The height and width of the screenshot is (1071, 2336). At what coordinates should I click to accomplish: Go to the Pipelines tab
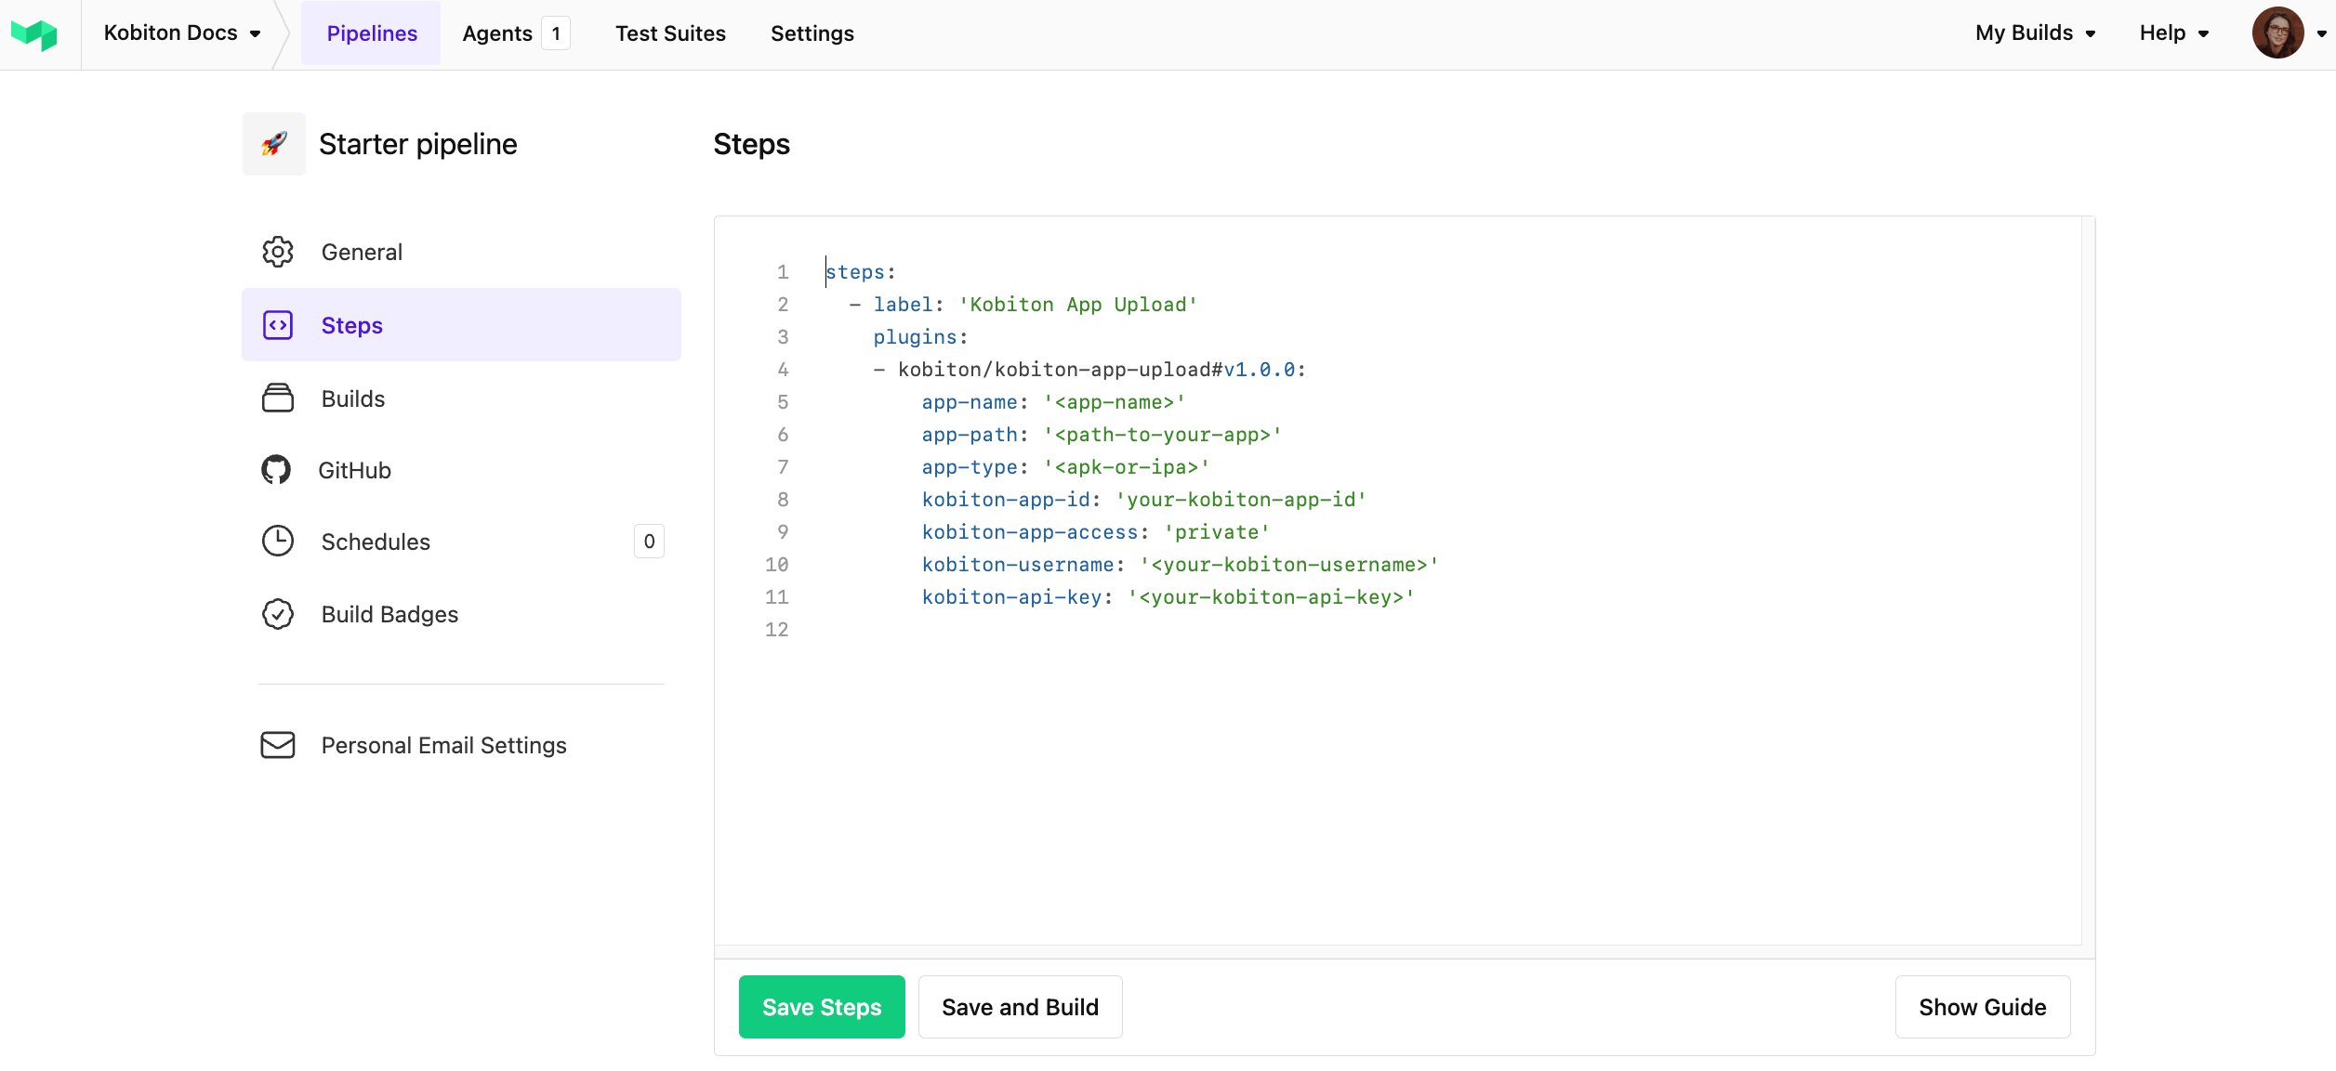[372, 33]
